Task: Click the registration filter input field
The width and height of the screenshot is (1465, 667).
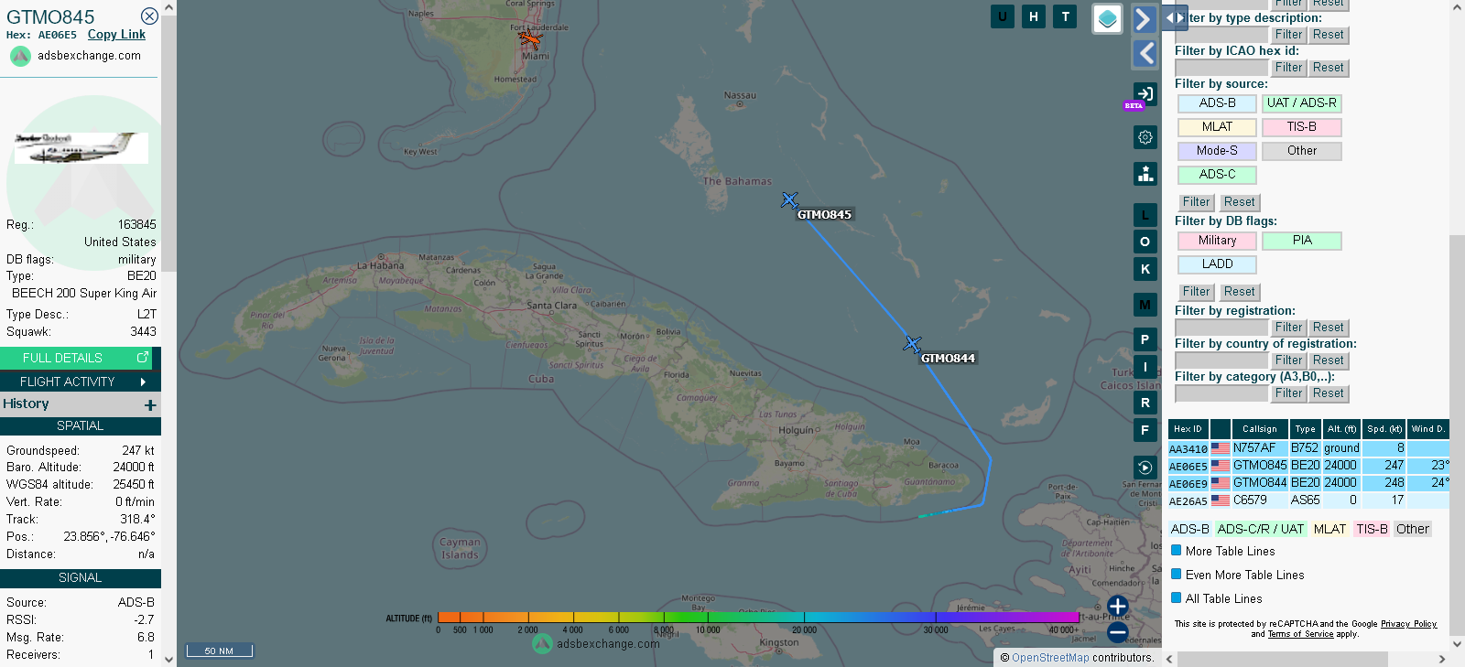Action: point(1221,328)
